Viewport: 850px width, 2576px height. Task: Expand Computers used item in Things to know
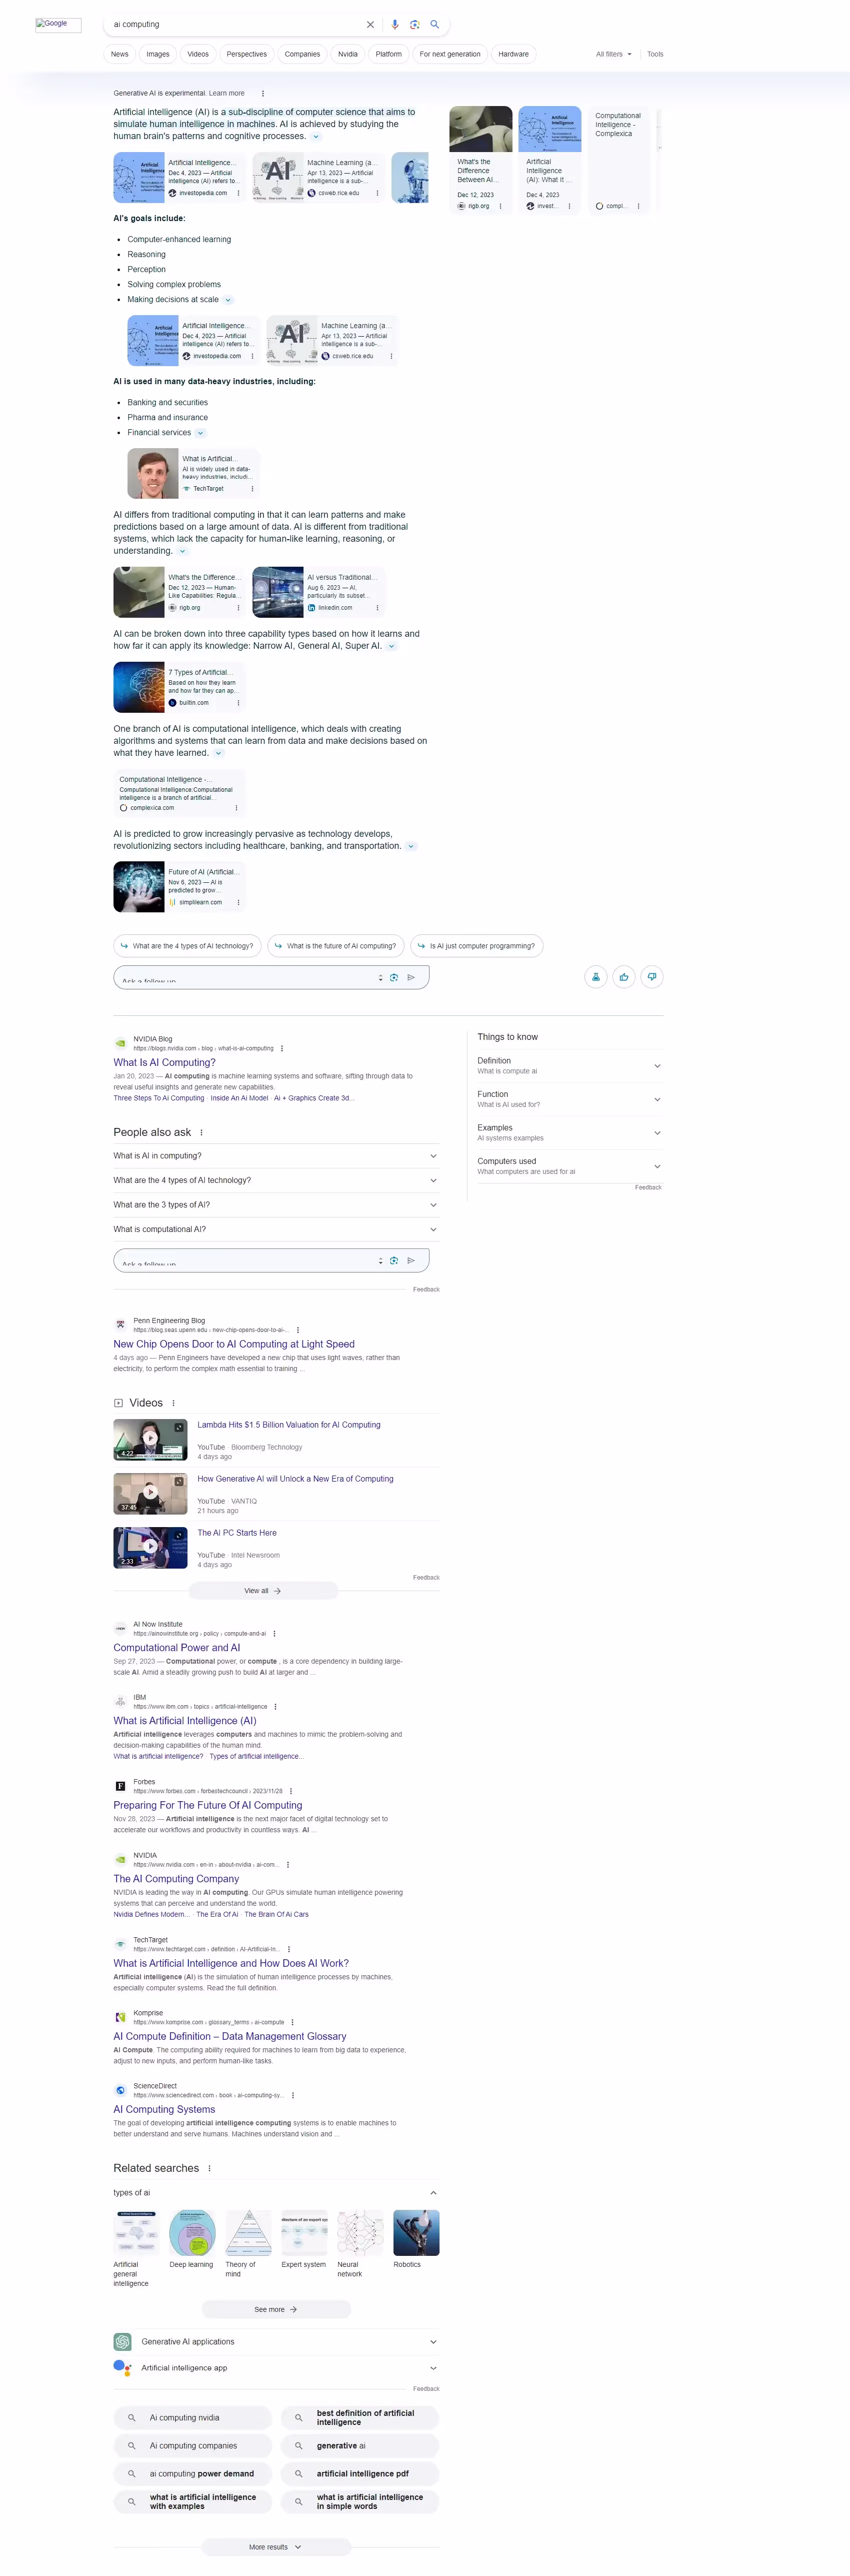pos(569,1166)
